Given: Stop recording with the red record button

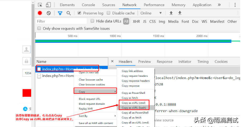Looking at the screenshot, I should (x=40, y=13).
